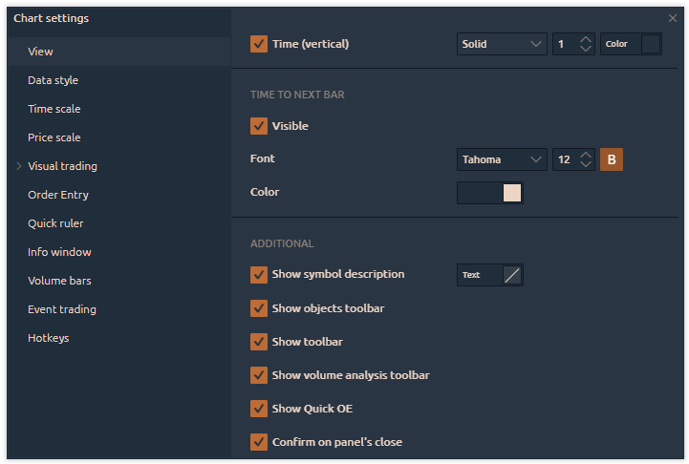Viewport: 689px width, 464px height.
Task: Toggle Show symbol description checkbox
Action: (x=258, y=275)
